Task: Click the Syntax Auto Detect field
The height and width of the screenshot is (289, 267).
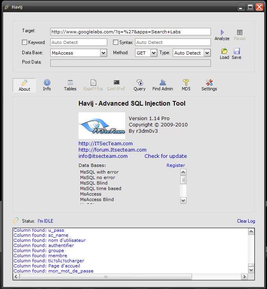Action: click(173, 42)
